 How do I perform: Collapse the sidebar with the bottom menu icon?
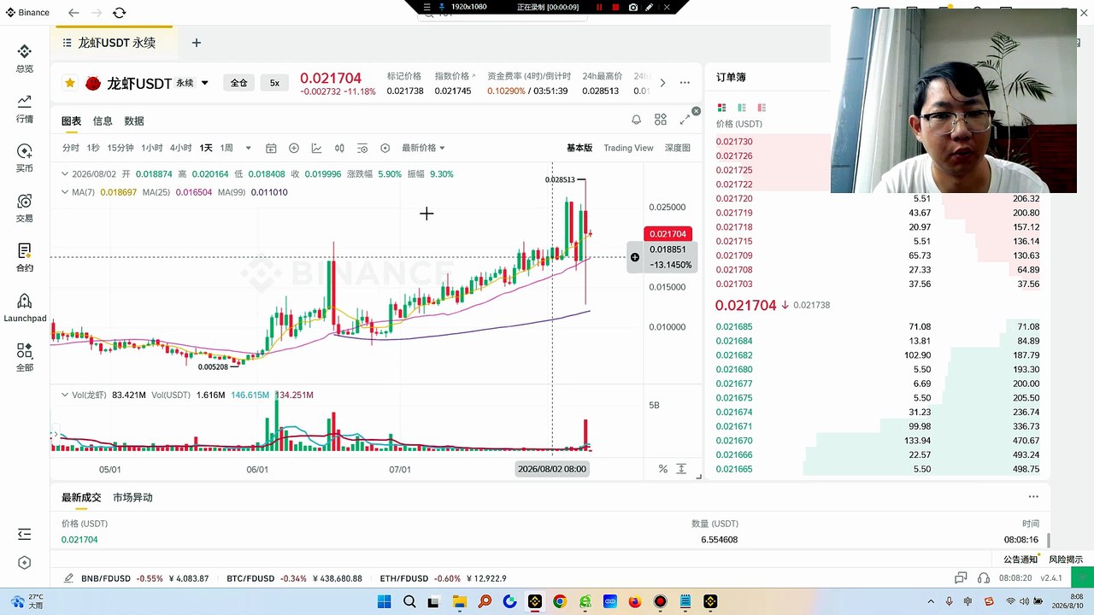[24, 534]
